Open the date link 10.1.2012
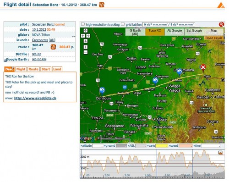 click(39, 29)
